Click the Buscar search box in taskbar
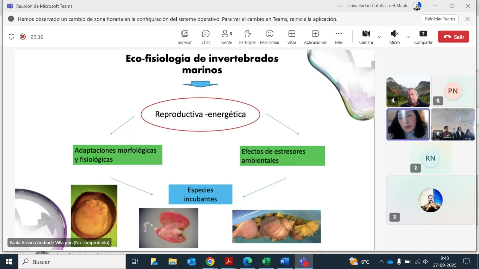479x269 pixels. (72, 262)
